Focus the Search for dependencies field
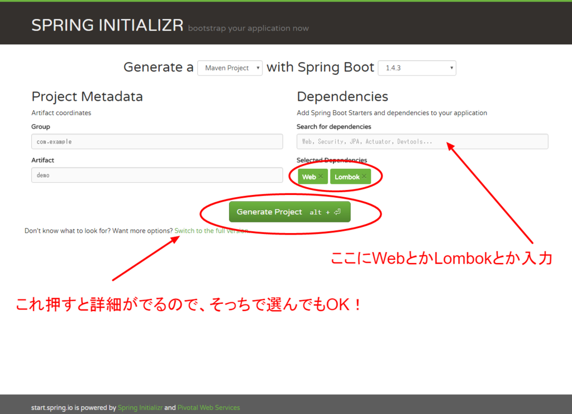 pyautogui.click(x=422, y=141)
